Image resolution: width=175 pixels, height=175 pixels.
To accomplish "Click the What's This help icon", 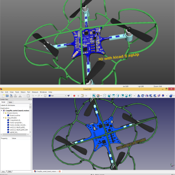I will tap(69, 96).
